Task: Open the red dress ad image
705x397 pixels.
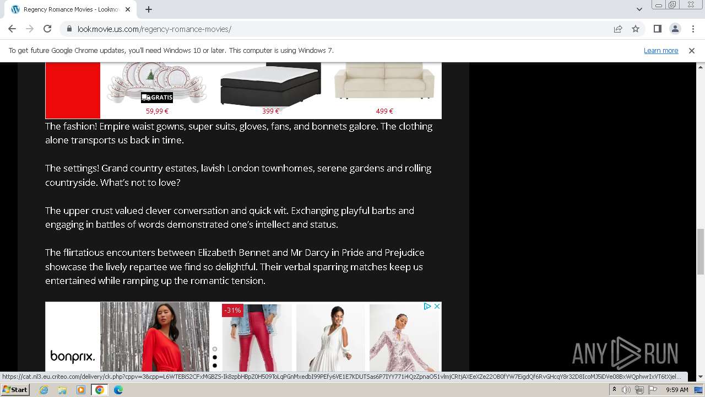Action: pyautogui.click(x=155, y=337)
